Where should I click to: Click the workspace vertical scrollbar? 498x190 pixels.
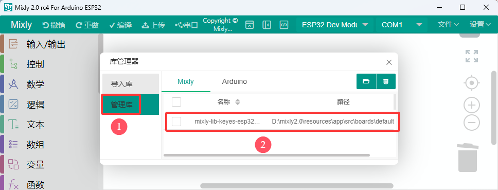[494, 108]
